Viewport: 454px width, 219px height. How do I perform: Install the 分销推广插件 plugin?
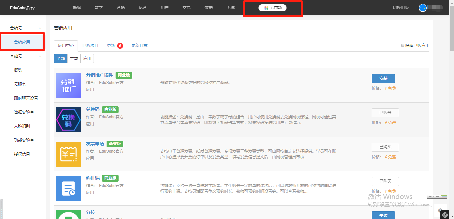(x=383, y=78)
